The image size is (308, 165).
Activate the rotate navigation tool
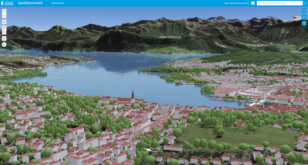click(x=4, y=32)
